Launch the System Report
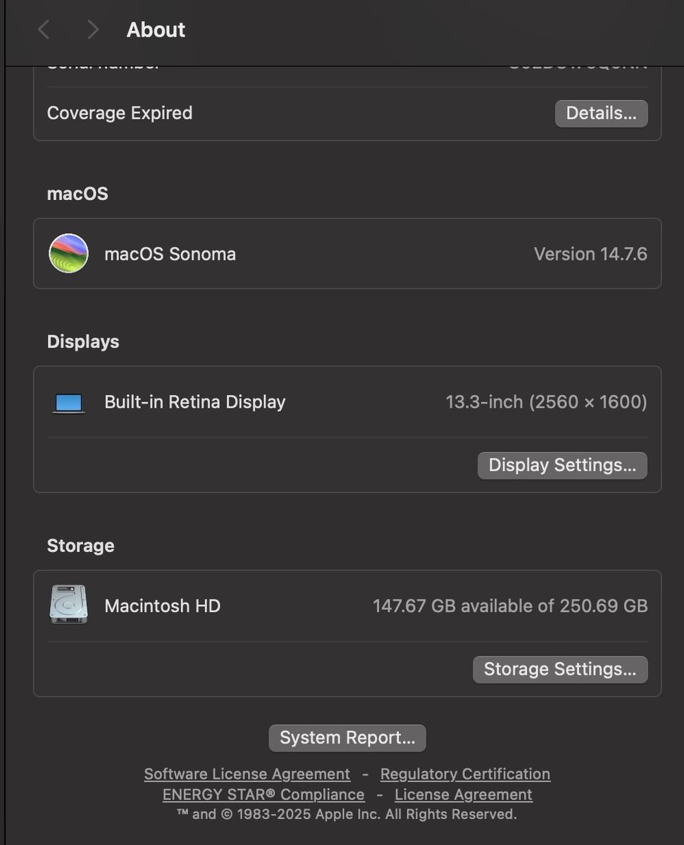This screenshot has width=684, height=845. pos(347,738)
